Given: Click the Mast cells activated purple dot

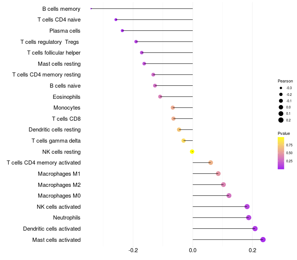Looking at the screenshot, I should pos(263,240).
